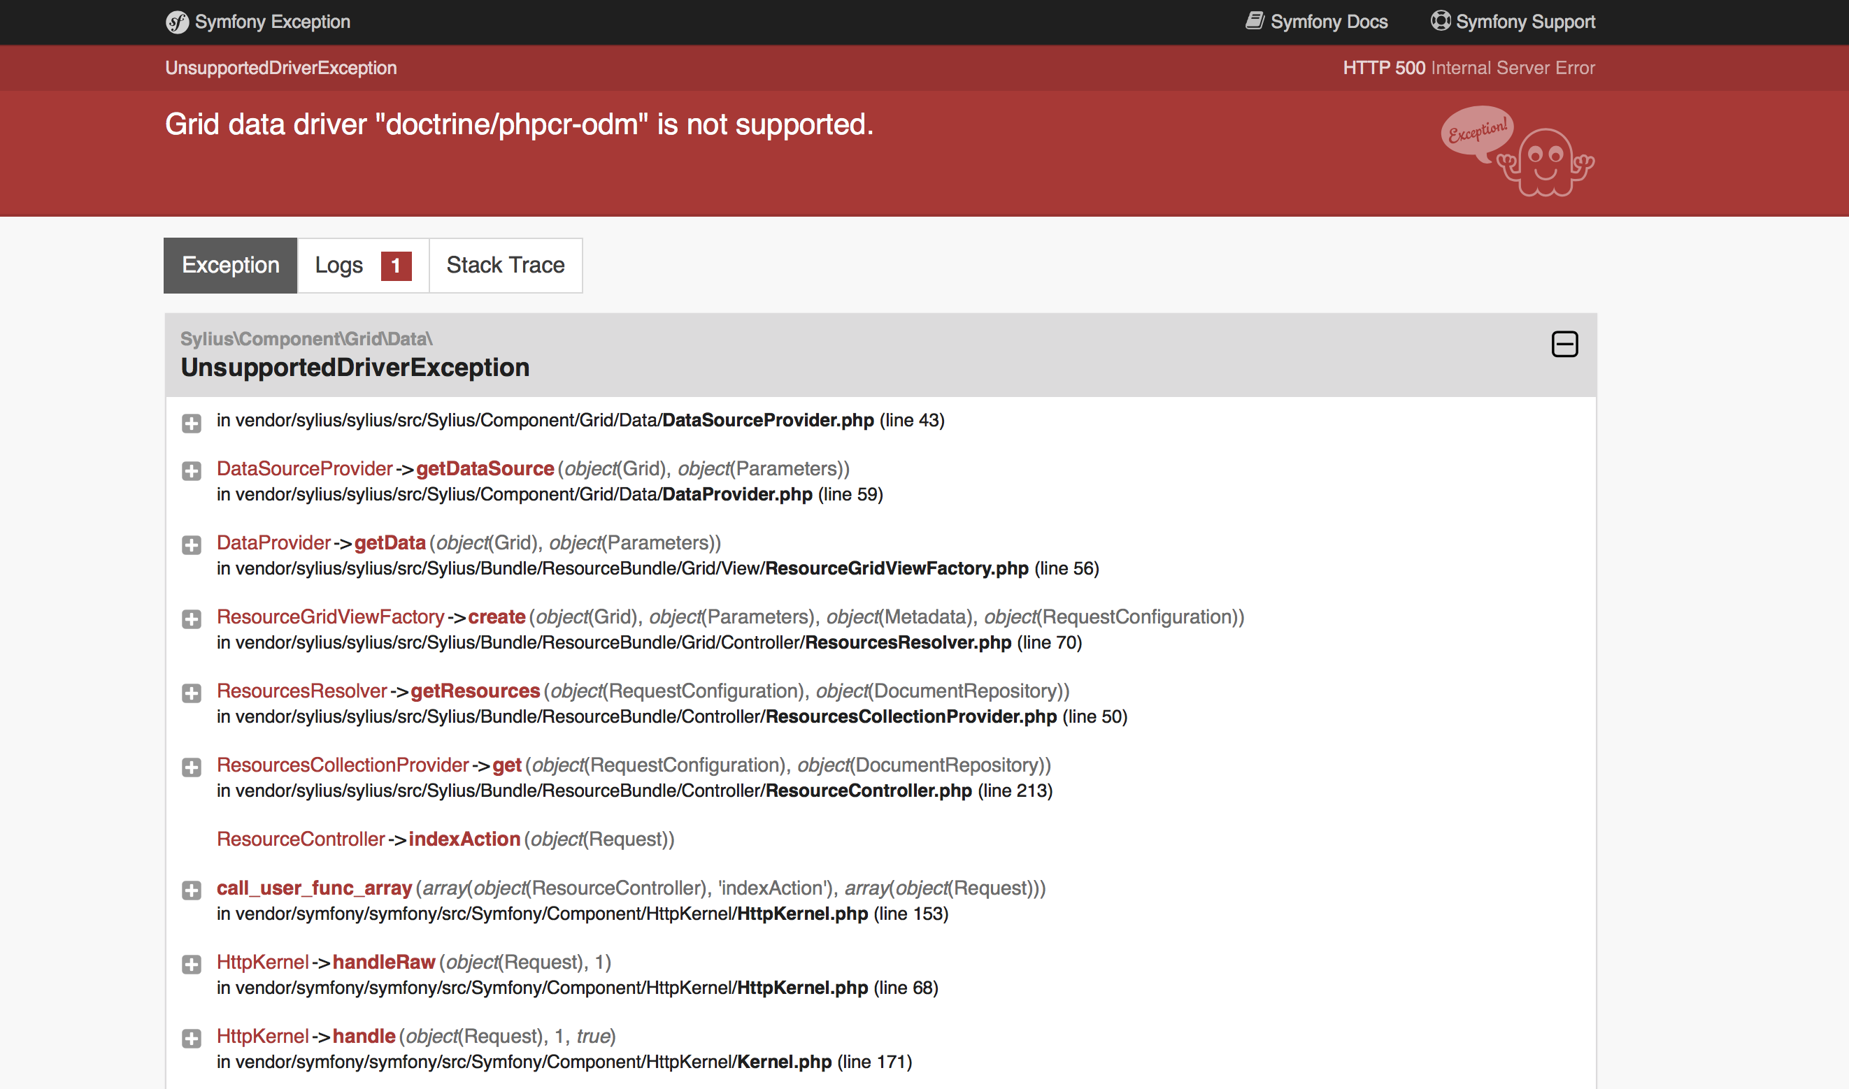The height and width of the screenshot is (1089, 1849).
Task: Open the Stack Trace tab
Action: [x=505, y=266]
